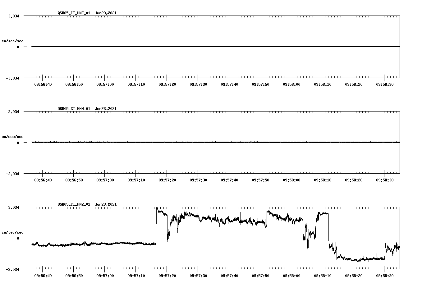Image resolution: width=422 pixels, height=287 pixels.
Task: Select the -3.034 lower limit on HNZ plot
Action: click(x=12, y=270)
